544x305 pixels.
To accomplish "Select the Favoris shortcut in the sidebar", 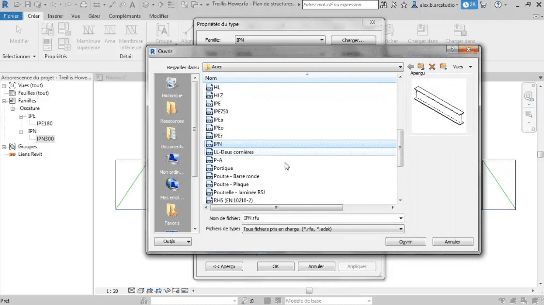I will pos(172,214).
